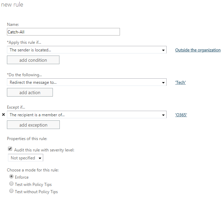This screenshot has width=224, height=198.
Task: Open the 'Not specified' severity dropdown
Action: click(26, 158)
